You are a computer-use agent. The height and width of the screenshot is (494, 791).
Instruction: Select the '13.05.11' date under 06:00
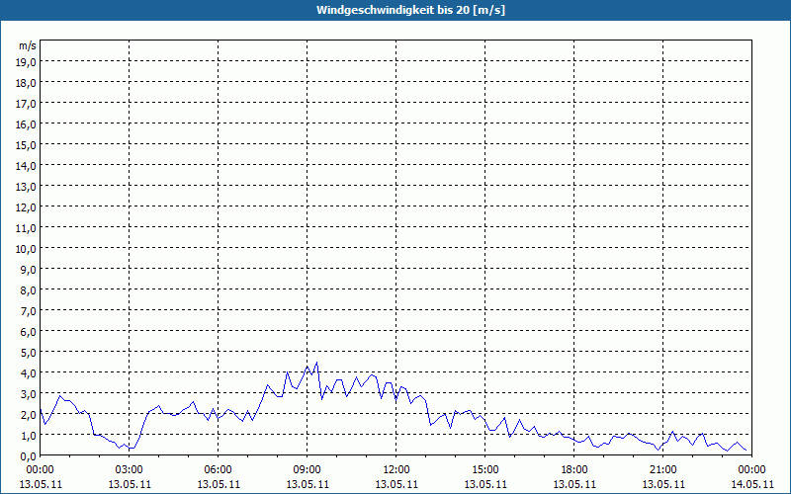[x=218, y=484]
